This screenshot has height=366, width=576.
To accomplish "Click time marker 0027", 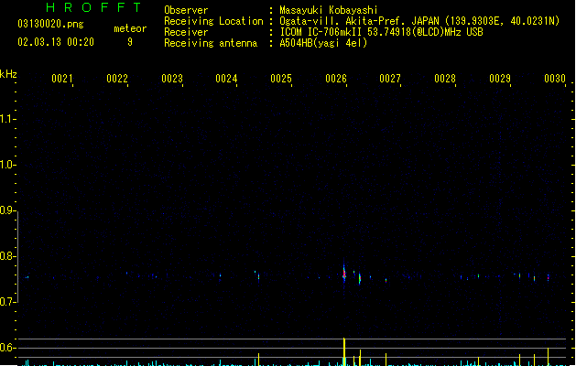I will click(x=390, y=79).
